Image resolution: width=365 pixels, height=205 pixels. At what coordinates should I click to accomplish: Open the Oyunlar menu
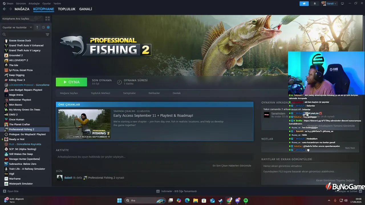pyautogui.click(x=46, y=4)
